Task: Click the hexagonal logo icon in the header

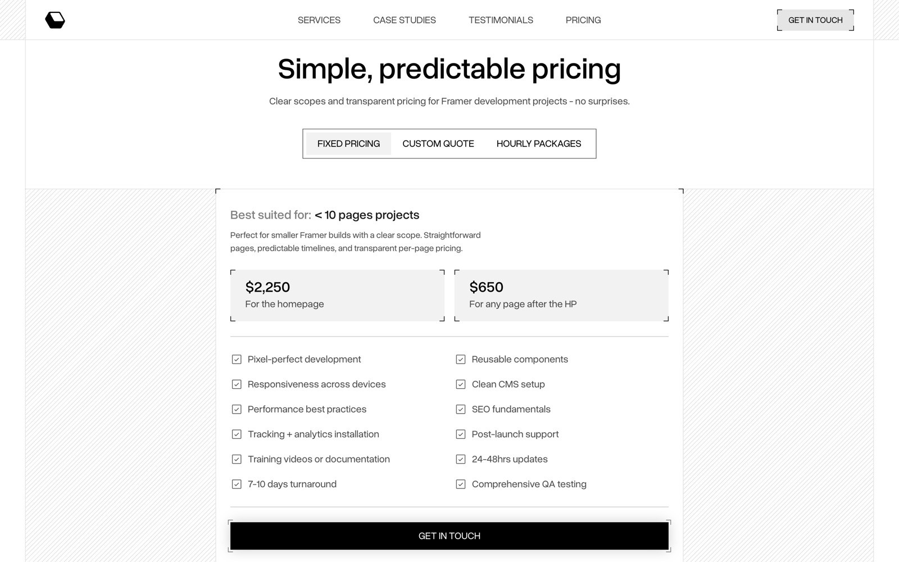Action: pos(55,20)
